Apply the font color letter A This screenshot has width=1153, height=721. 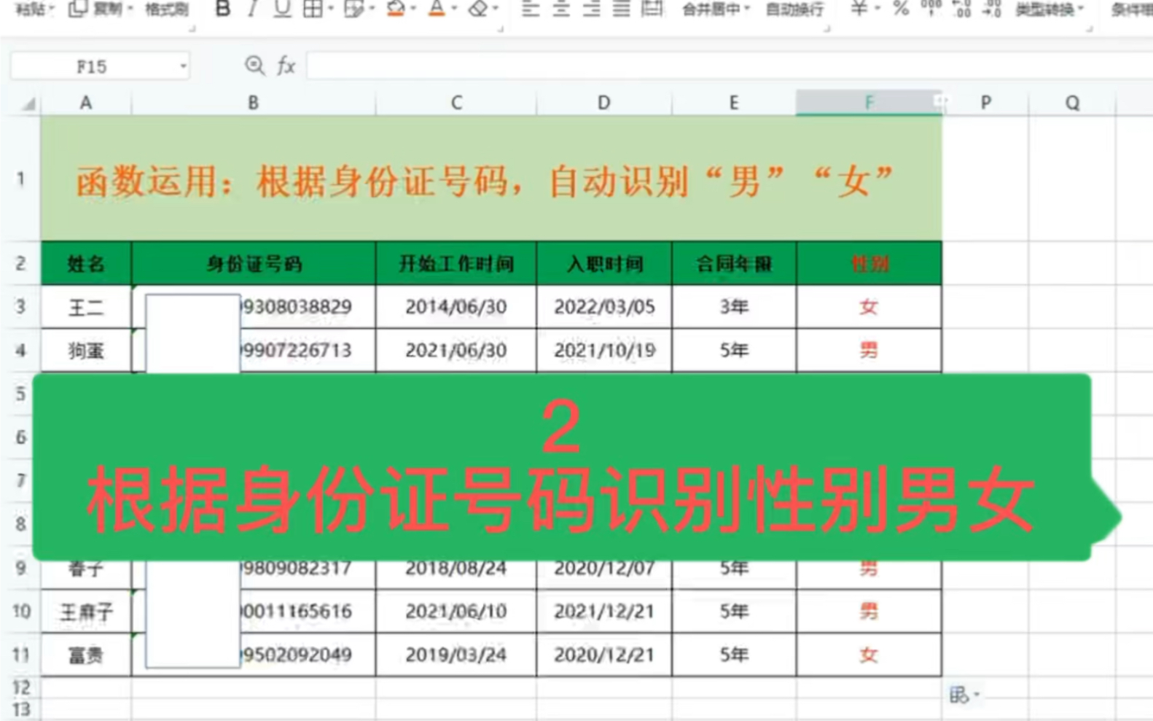click(x=437, y=9)
